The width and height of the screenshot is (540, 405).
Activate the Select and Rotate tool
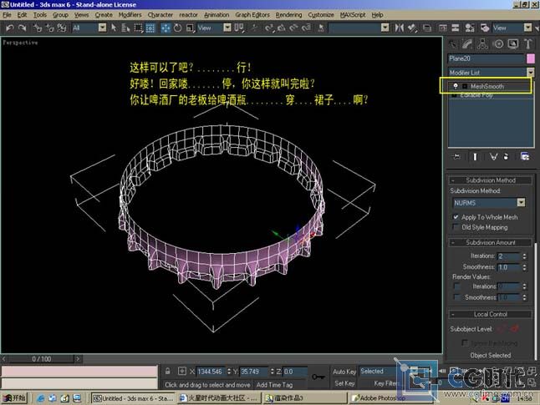coord(178,28)
